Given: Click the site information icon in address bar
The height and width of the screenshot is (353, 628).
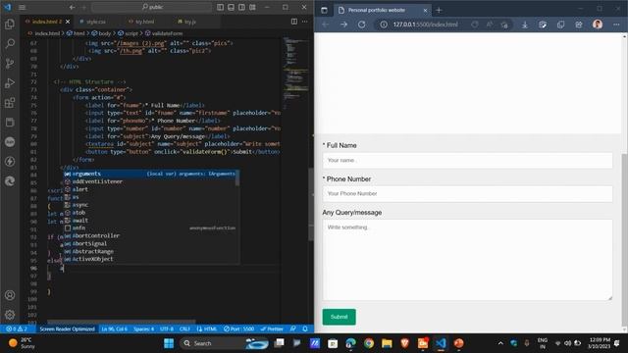Looking at the screenshot, I should tap(384, 25).
